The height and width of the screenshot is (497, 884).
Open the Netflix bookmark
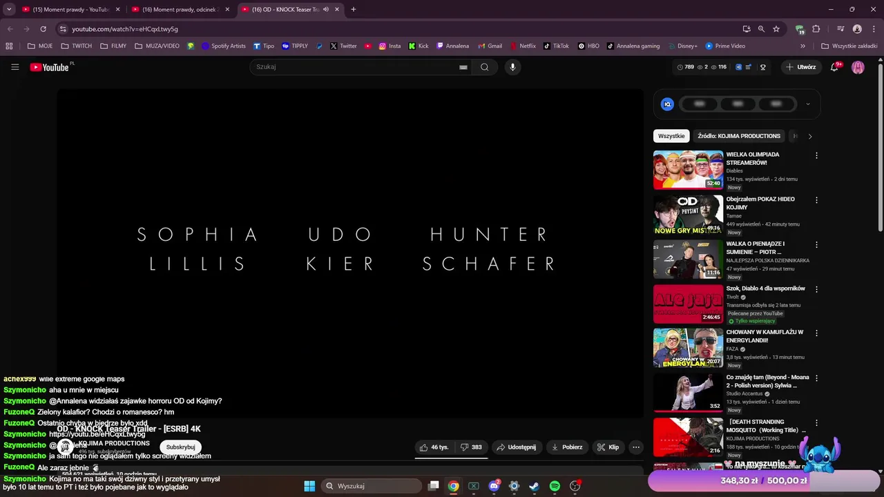pyautogui.click(x=523, y=46)
